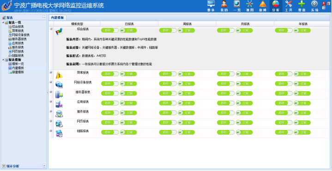Image resolution: width=332 pixels, height=171 pixels.
Task: Click the service icon of the 服务报表 row
Action: 59,114
